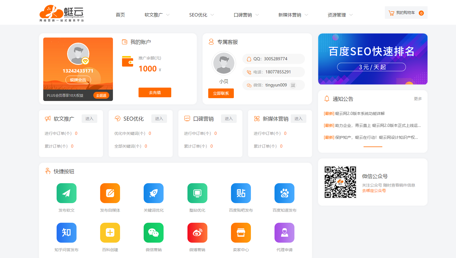Viewport: 456px width, 258px height.
Task: Click the WeChat QR code icon beside tingyun009
Action: pyautogui.click(x=293, y=85)
